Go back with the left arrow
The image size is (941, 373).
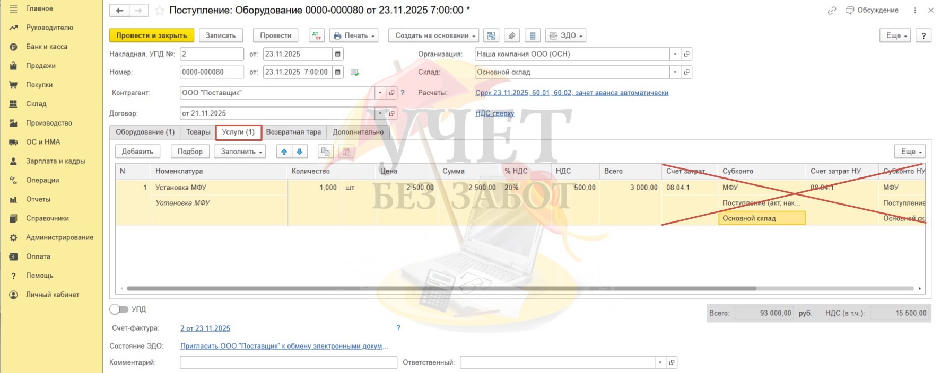(x=119, y=10)
